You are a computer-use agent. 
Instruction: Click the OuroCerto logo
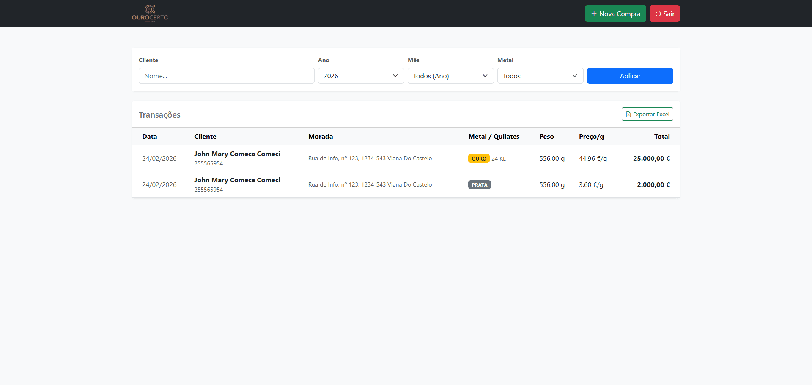[x=150, y=14]
